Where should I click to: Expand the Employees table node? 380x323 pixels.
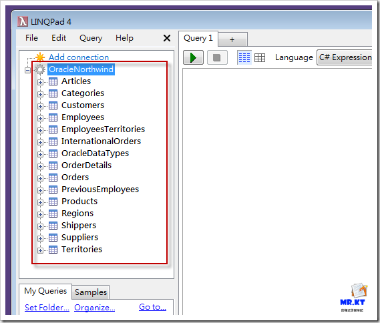pos(41,118)
